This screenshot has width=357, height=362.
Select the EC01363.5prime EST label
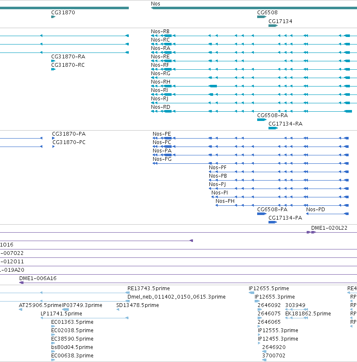[72, 322]
